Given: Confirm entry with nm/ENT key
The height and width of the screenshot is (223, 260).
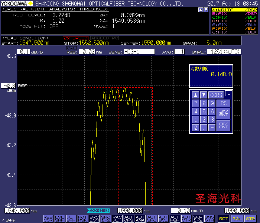Looking at the screenshot, I should 223,126.
